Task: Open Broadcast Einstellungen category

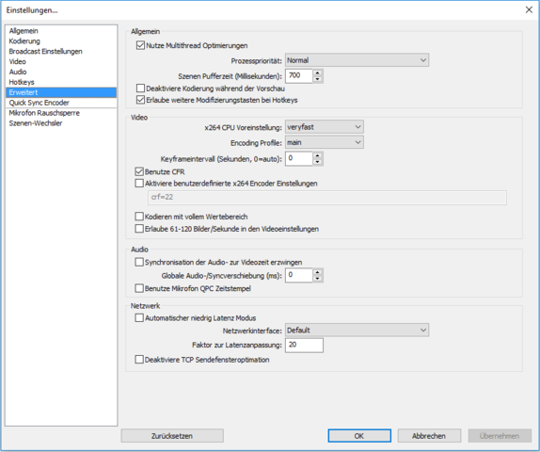Action: pyautogui.click(x=45, y=52)
